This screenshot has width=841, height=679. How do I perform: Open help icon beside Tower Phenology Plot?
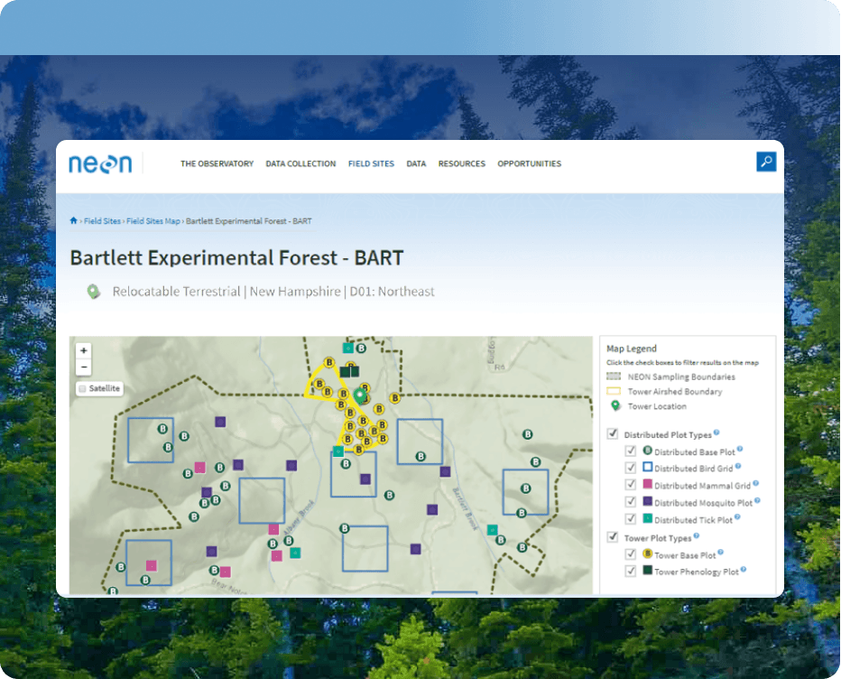(744, 569)
